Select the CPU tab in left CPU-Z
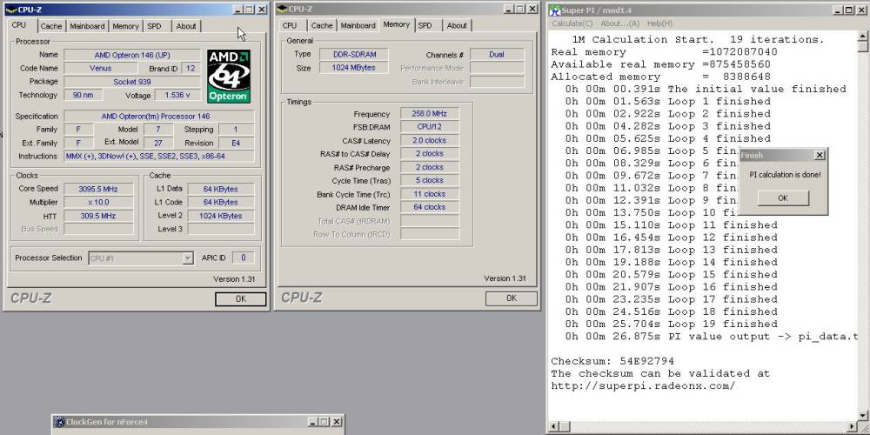 [x=19, y=25]
